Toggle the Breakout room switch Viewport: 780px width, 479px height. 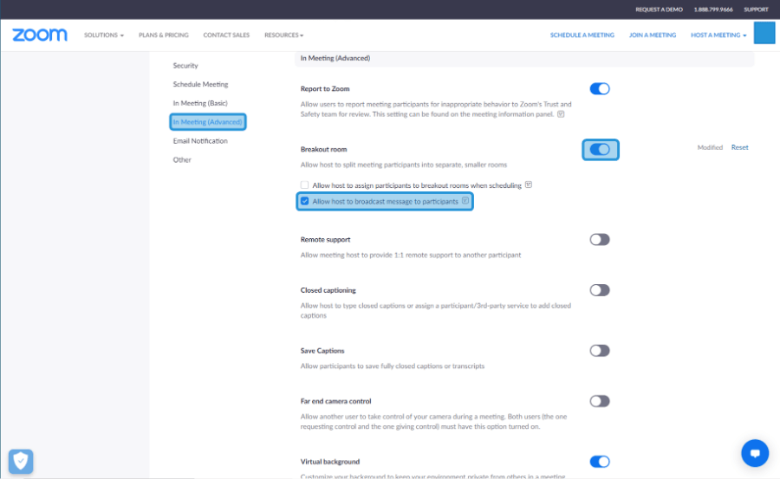click(600, 149)
